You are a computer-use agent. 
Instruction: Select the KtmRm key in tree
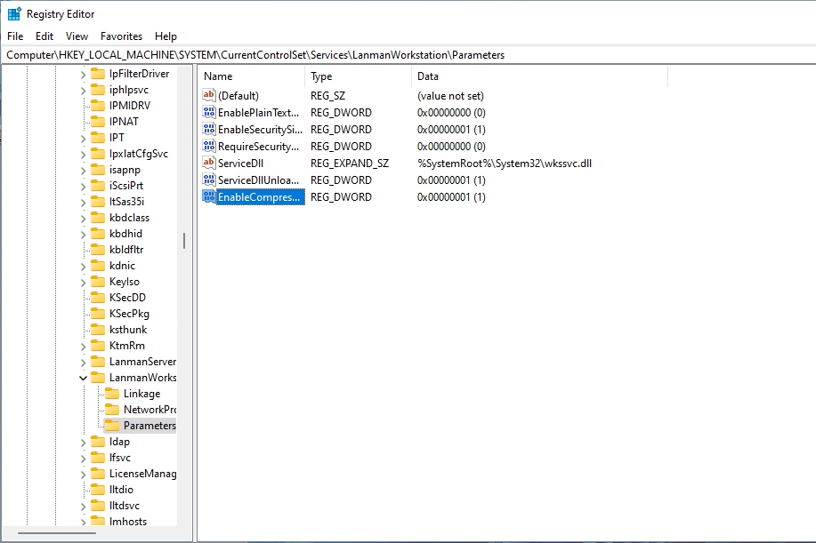[126, 346]
